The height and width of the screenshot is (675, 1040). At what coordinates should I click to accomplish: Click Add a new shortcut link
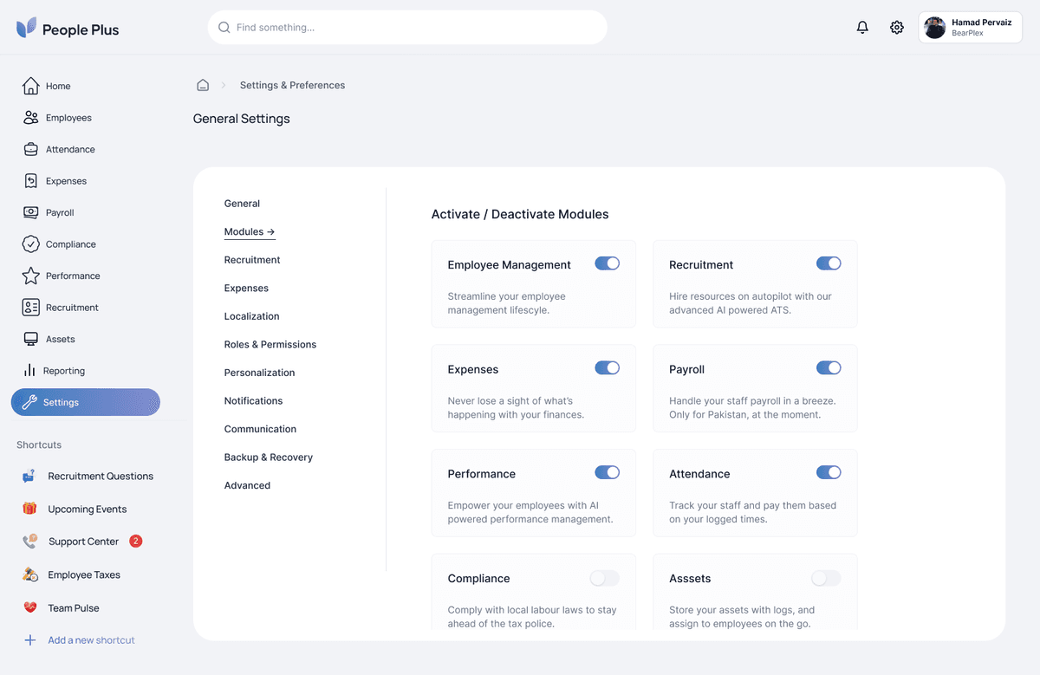tap(87, 639)
